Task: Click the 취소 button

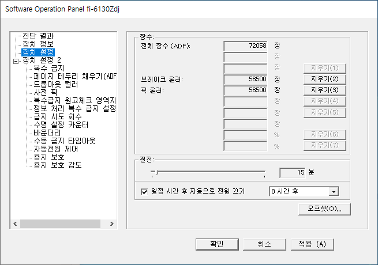Action: [264, 244]
